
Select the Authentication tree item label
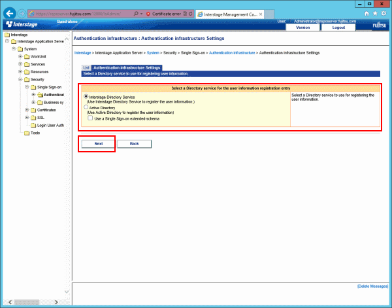click(54, 95)
